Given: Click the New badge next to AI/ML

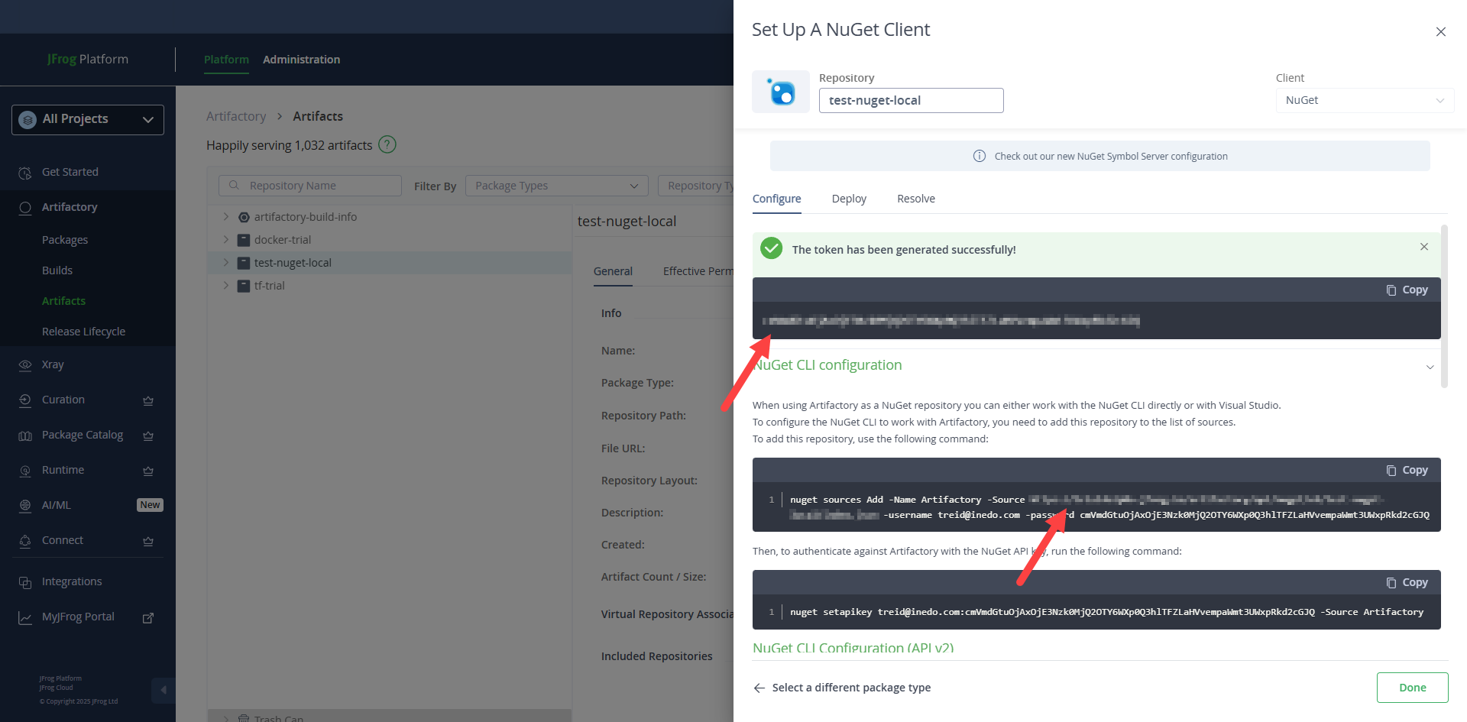Looking at the screenshot, I should [x=150, y=505].
